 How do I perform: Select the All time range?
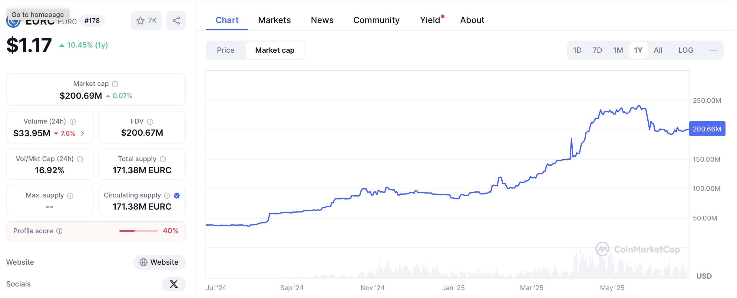658,50
